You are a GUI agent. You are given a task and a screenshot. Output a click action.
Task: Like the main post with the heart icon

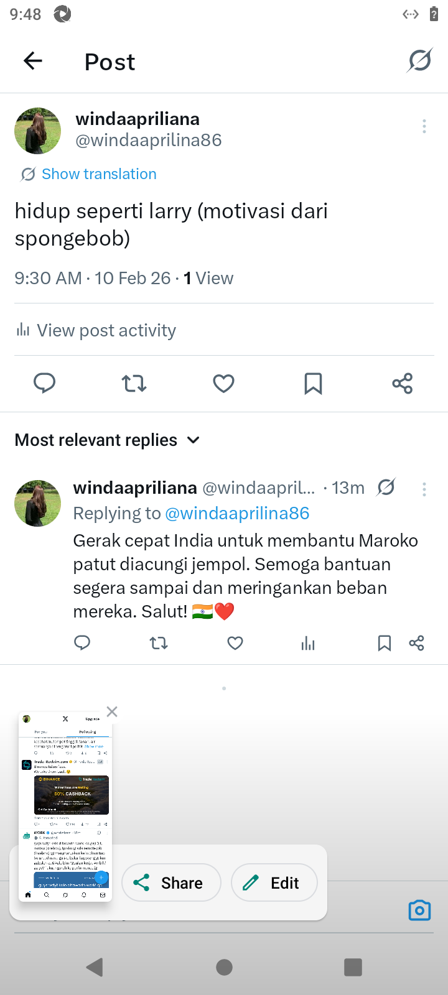click(x=223, y=383)
